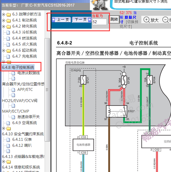This screenshot has height=172, width=171.
Task: Click page icon of 6.4.3 冷却系统
Action: 8,32
